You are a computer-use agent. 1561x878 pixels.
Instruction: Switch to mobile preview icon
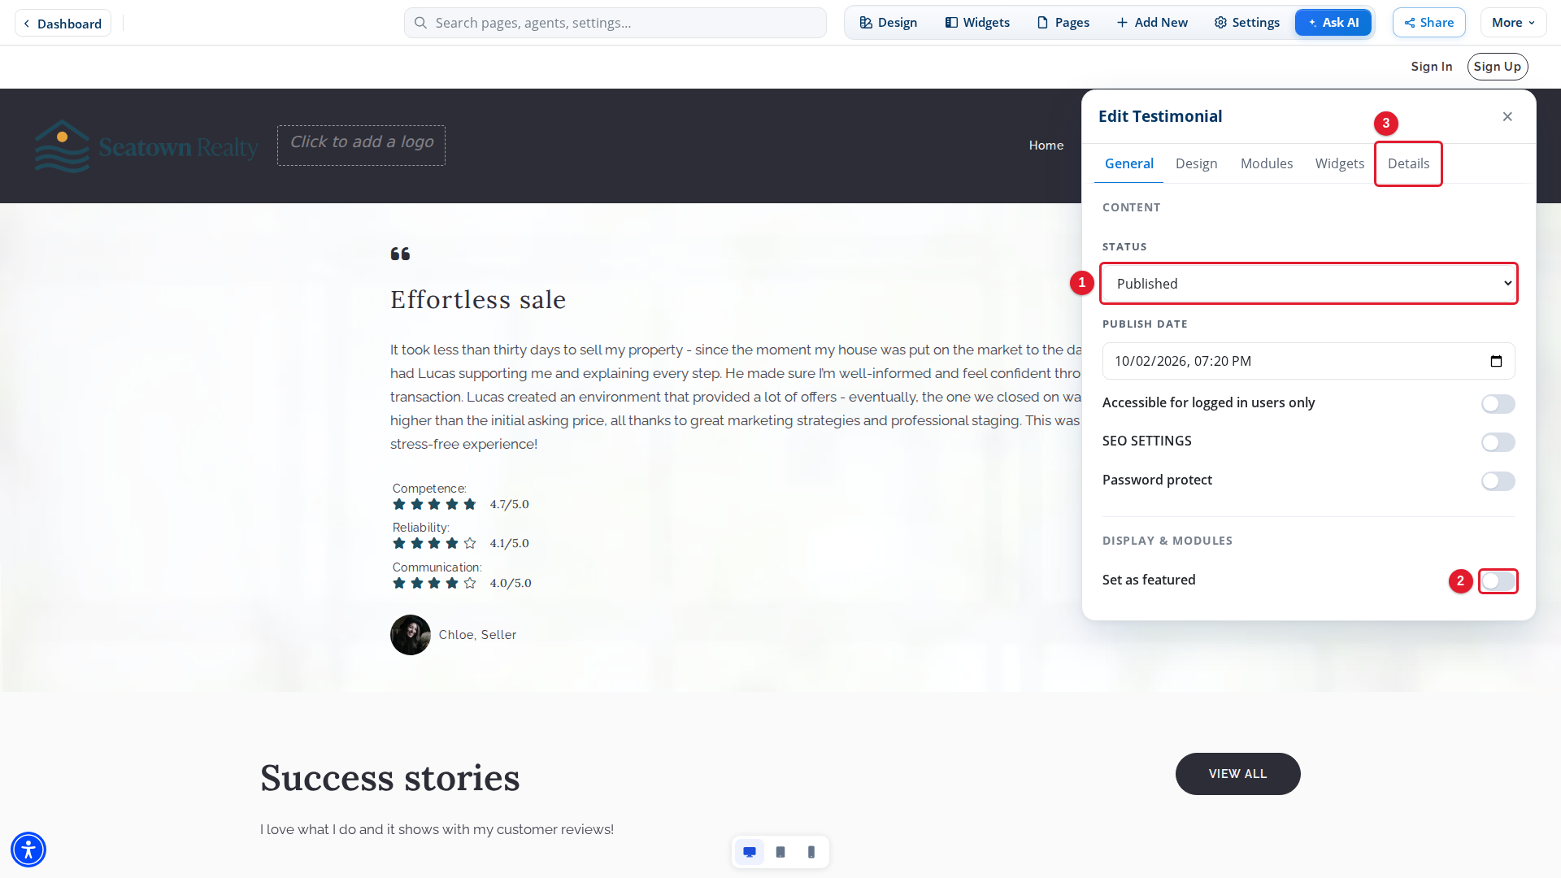(x=811, y=852)
